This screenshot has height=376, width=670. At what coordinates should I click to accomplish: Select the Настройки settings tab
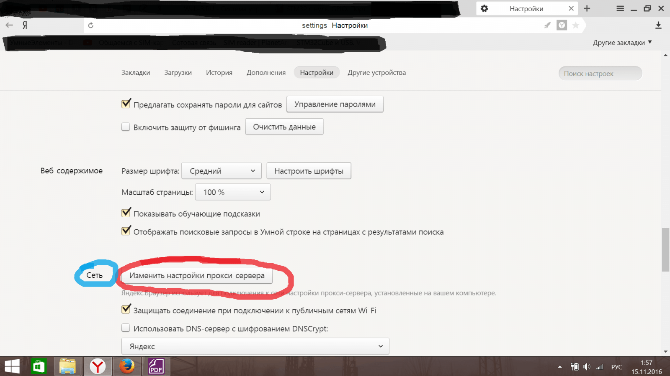317,73
